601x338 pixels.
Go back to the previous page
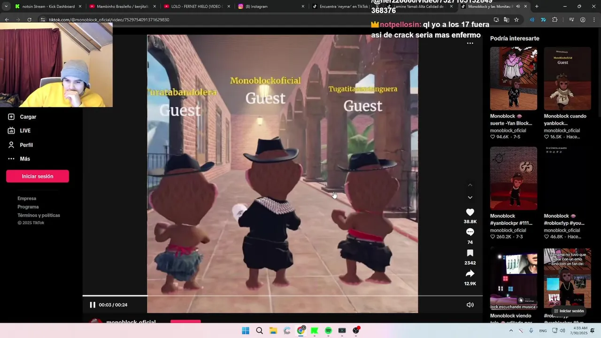(7, 20)
